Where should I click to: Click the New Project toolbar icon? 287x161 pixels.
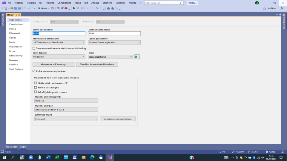pos(6,8)
